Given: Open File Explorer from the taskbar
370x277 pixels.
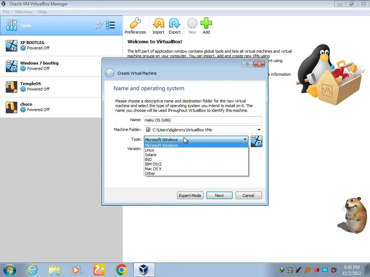Looking at the screenshot, I should point(55,270).
